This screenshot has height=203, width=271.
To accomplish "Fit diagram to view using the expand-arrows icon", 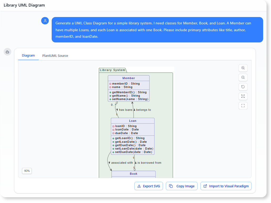I will coord(243,96).
